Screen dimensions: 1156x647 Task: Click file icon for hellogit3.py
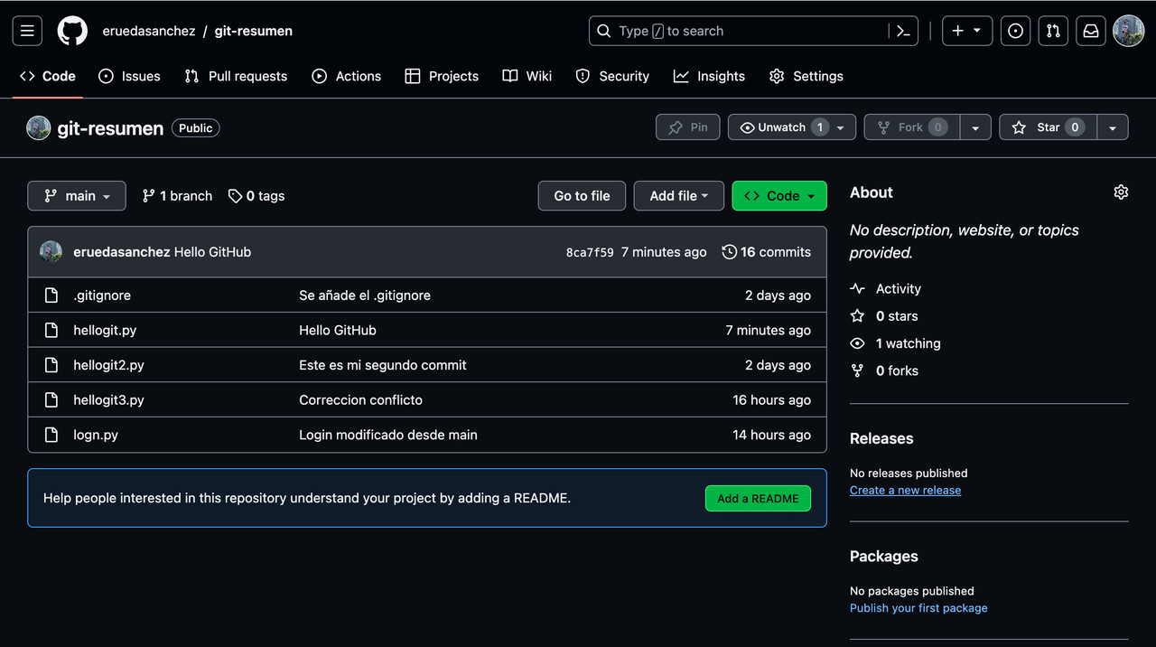coord(51,399)
